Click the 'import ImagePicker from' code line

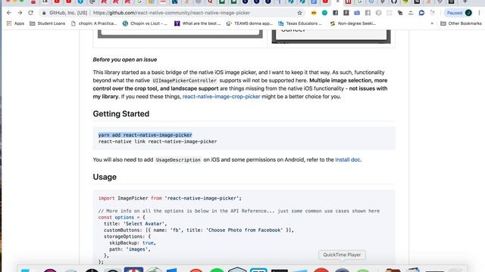coord(170,198)
